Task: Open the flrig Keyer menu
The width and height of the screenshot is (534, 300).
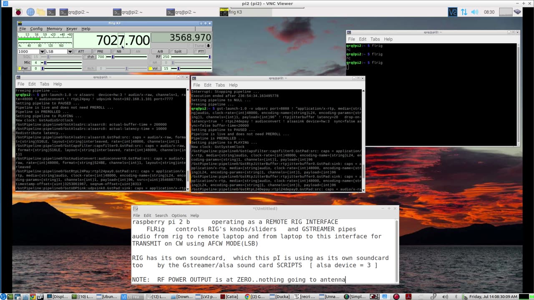Action: click(72, 29)
